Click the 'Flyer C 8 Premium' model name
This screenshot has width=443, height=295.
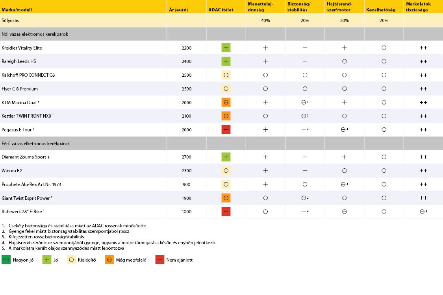click(x=20, y=89)
